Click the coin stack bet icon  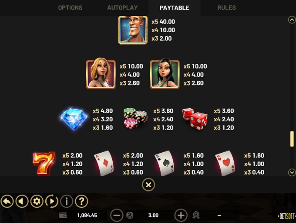130,216
